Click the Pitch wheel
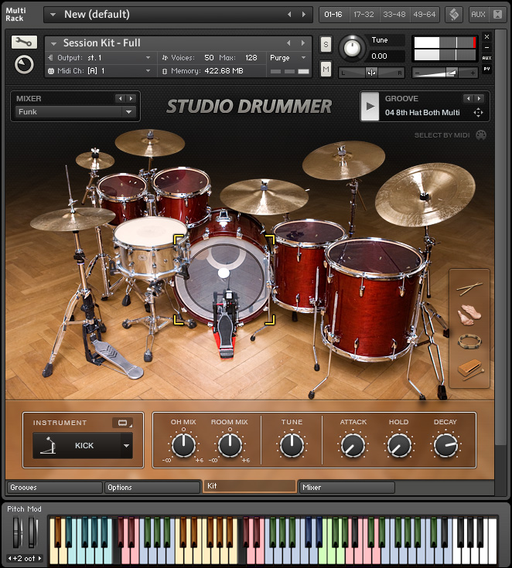512x568 pixels. pyautogui.click(x=16, y=532)
